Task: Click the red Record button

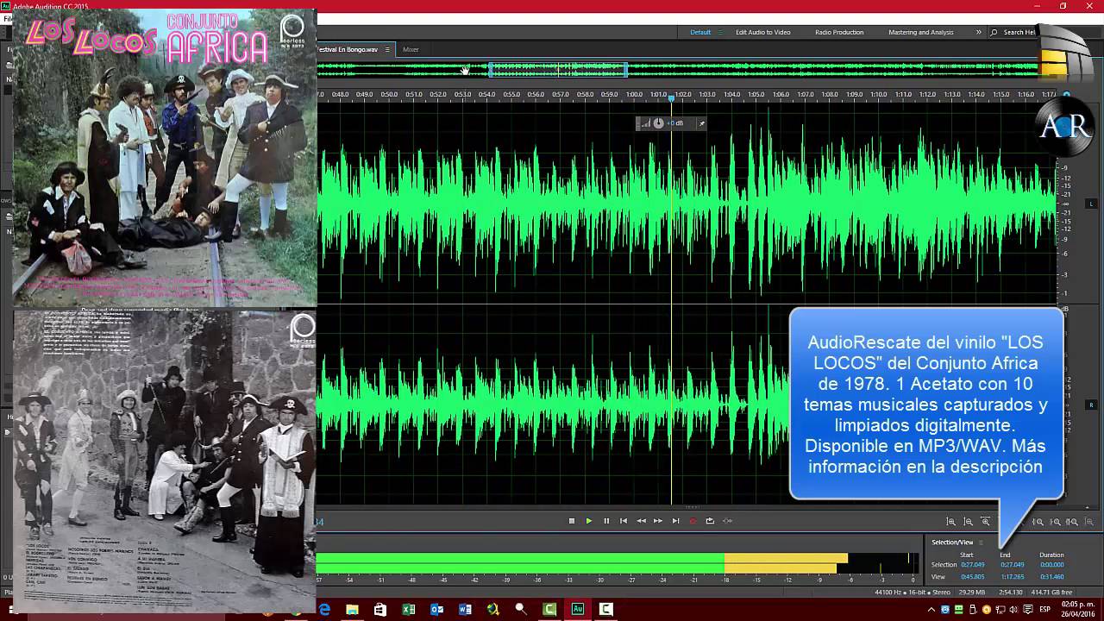Action: 693,521
